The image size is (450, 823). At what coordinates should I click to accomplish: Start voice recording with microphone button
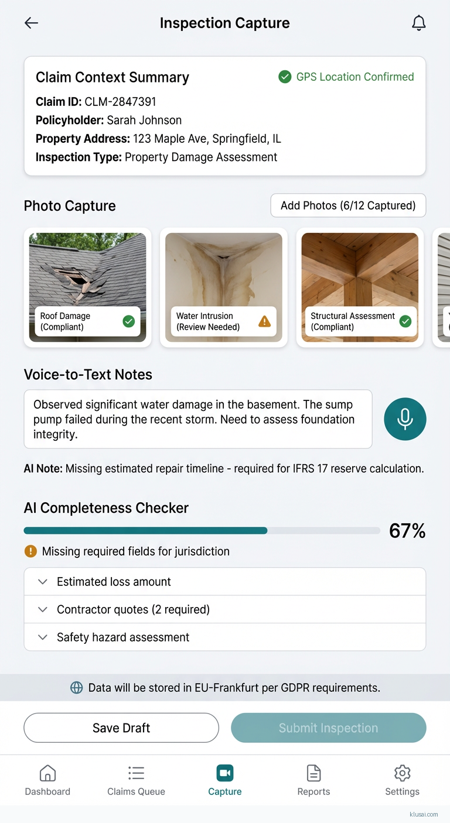click(405, 419)
